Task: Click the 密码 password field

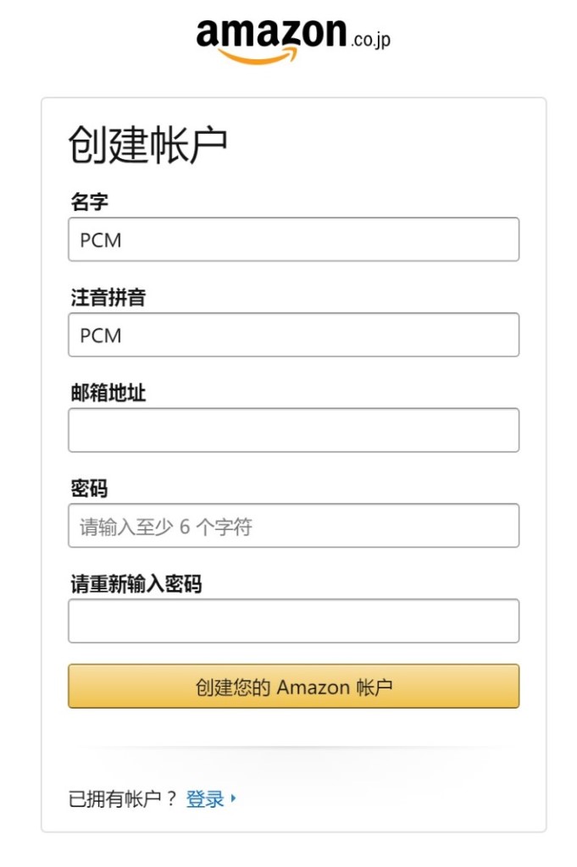Action: (x=294, y=526)
